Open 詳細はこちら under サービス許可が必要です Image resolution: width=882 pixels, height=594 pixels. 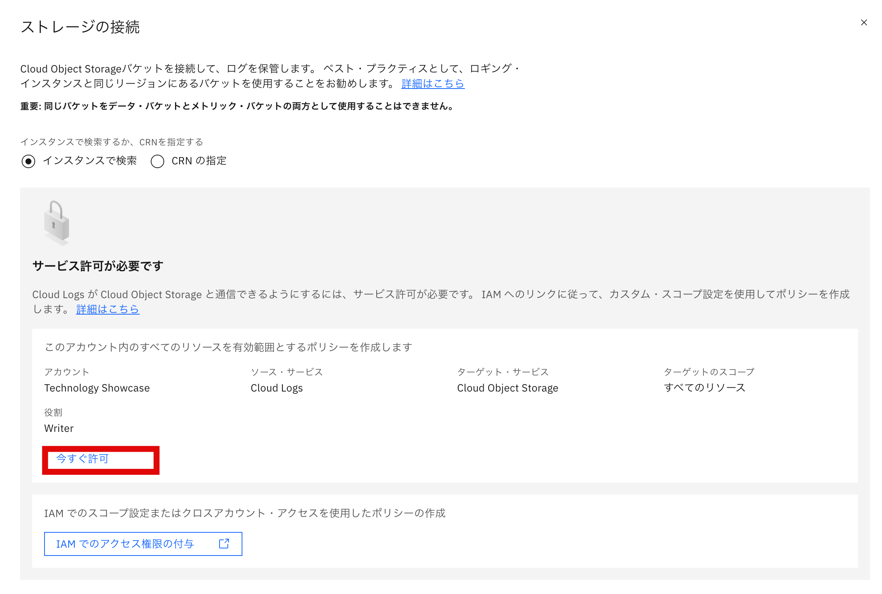107,309
